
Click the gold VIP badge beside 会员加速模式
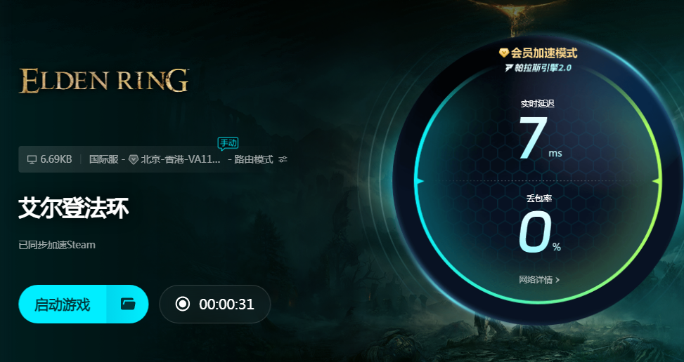504,53
